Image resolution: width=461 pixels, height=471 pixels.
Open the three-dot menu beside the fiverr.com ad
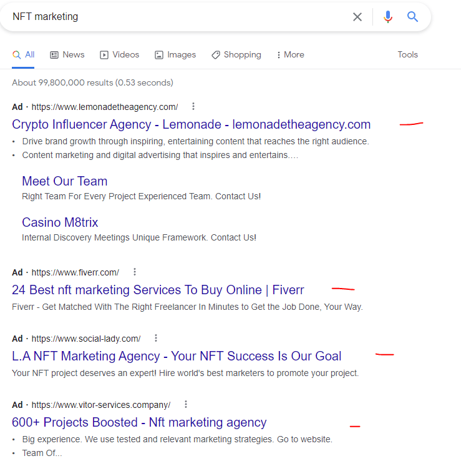tap(135, 272)
